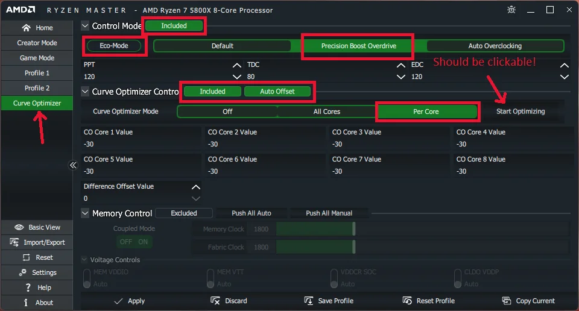
Task: Adjust the Fabric Clock slider
Action: 354,247
